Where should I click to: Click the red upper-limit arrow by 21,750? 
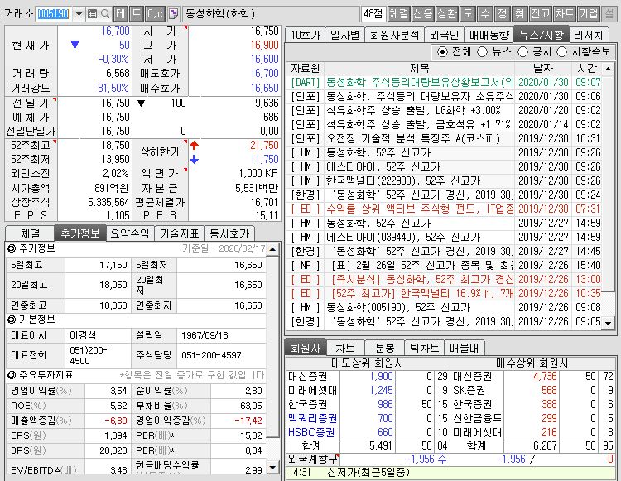click(x=194, y=145)
